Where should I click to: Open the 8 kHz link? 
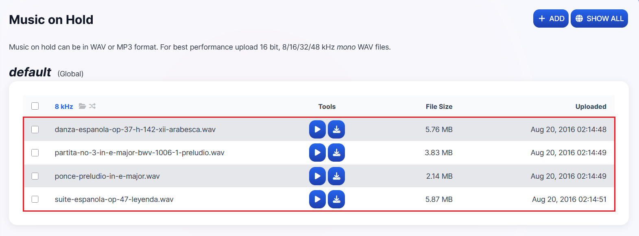coord(64,106)
